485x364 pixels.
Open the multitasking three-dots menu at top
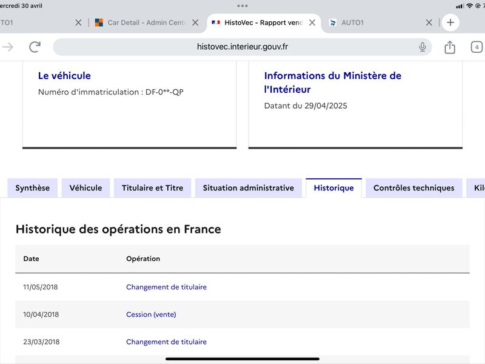tap(242, 5)
